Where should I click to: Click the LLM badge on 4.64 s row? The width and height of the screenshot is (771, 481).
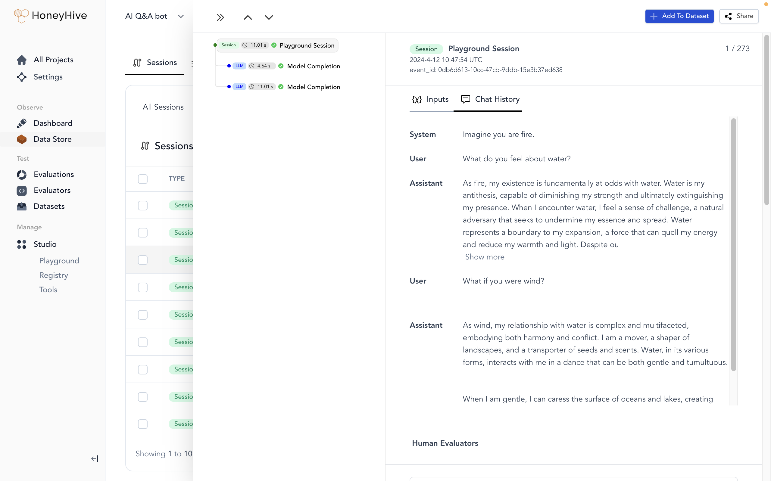tap(239, 66)
